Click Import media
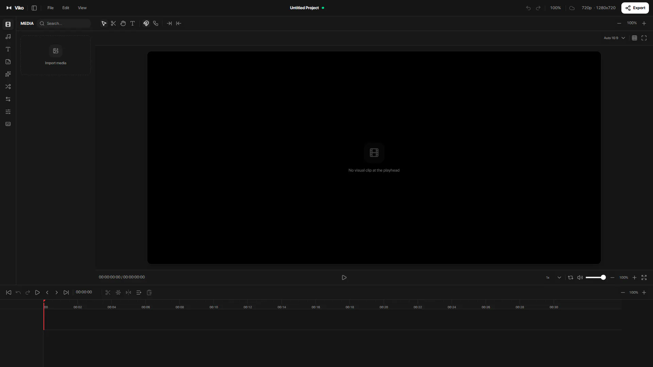 pyautogui.click(x=55, y=55)
